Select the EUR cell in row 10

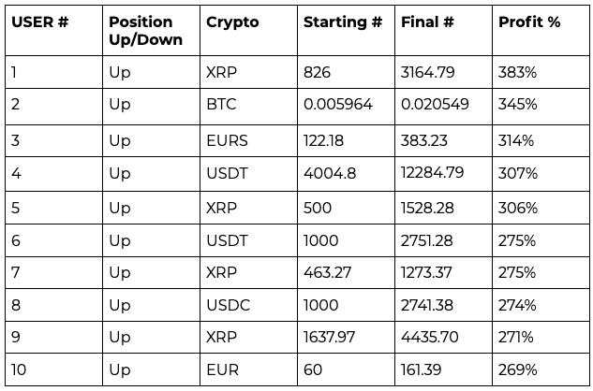(x=248, y=369)
